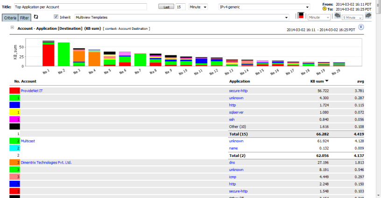
Task: Open the Minute unit dropdown next to 15
Action: click(x=198, y=7)
